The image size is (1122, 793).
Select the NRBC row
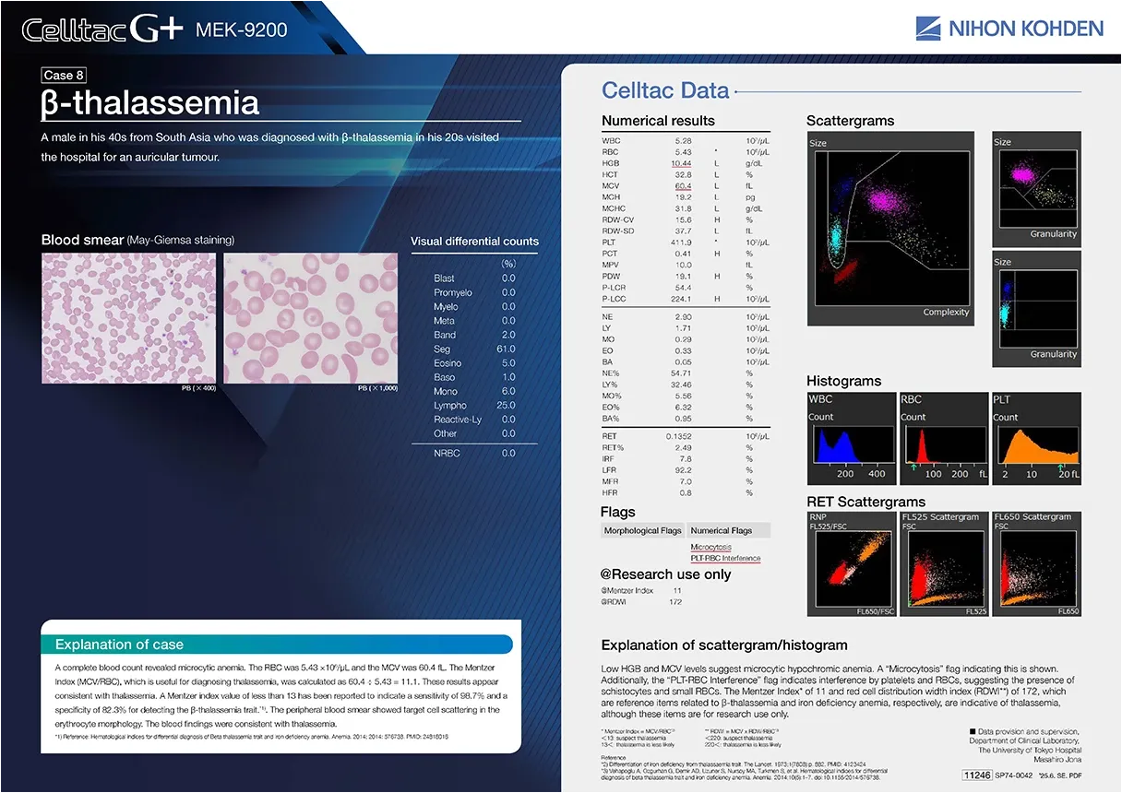point(474,453)
